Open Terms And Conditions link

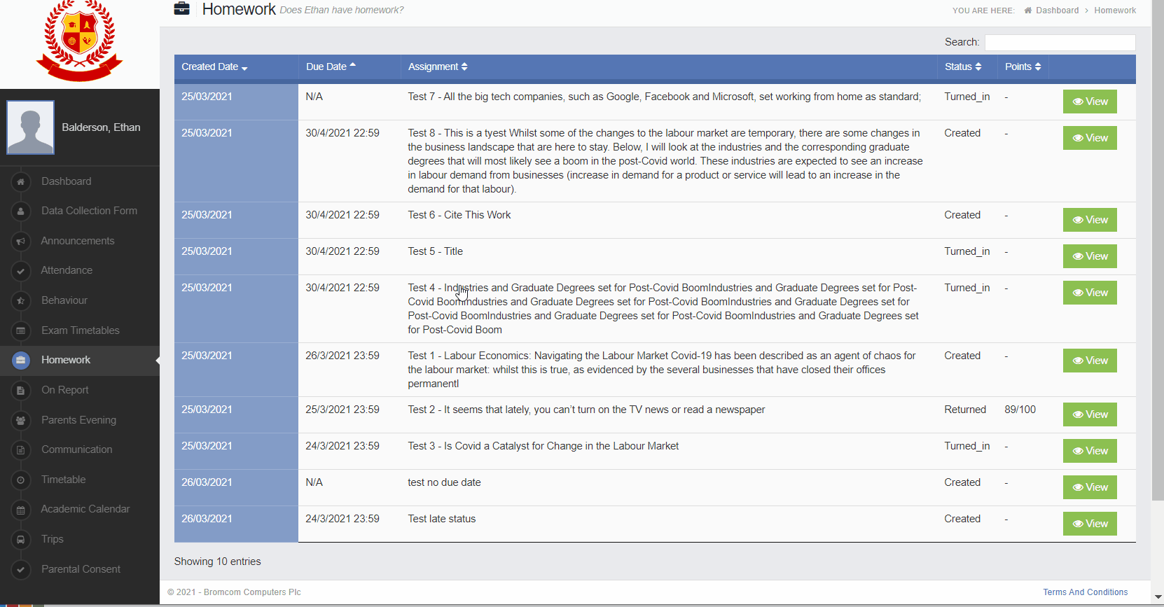[1085, 592]
